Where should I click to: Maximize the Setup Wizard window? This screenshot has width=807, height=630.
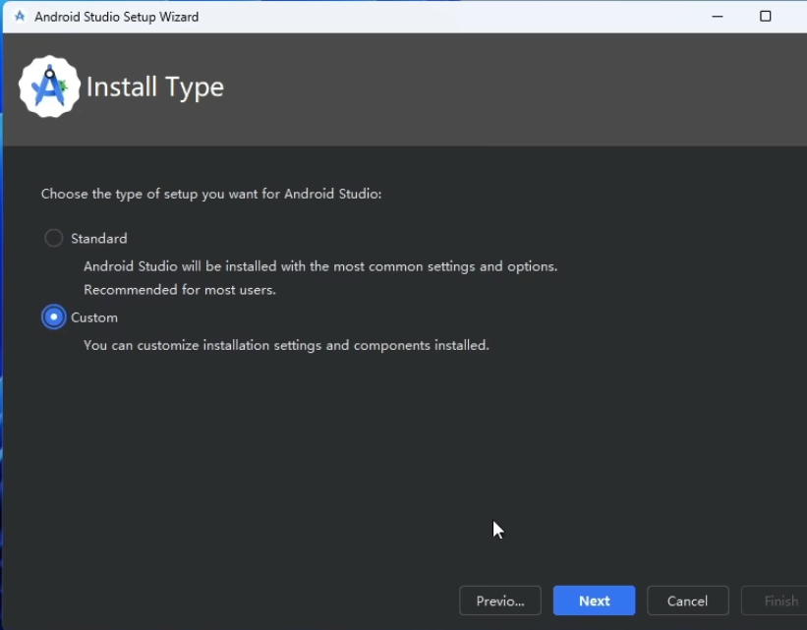click(766, 17)
